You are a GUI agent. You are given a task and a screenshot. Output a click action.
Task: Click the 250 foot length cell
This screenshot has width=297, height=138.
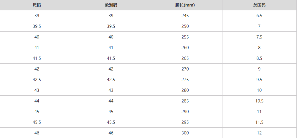pos(185,26)
